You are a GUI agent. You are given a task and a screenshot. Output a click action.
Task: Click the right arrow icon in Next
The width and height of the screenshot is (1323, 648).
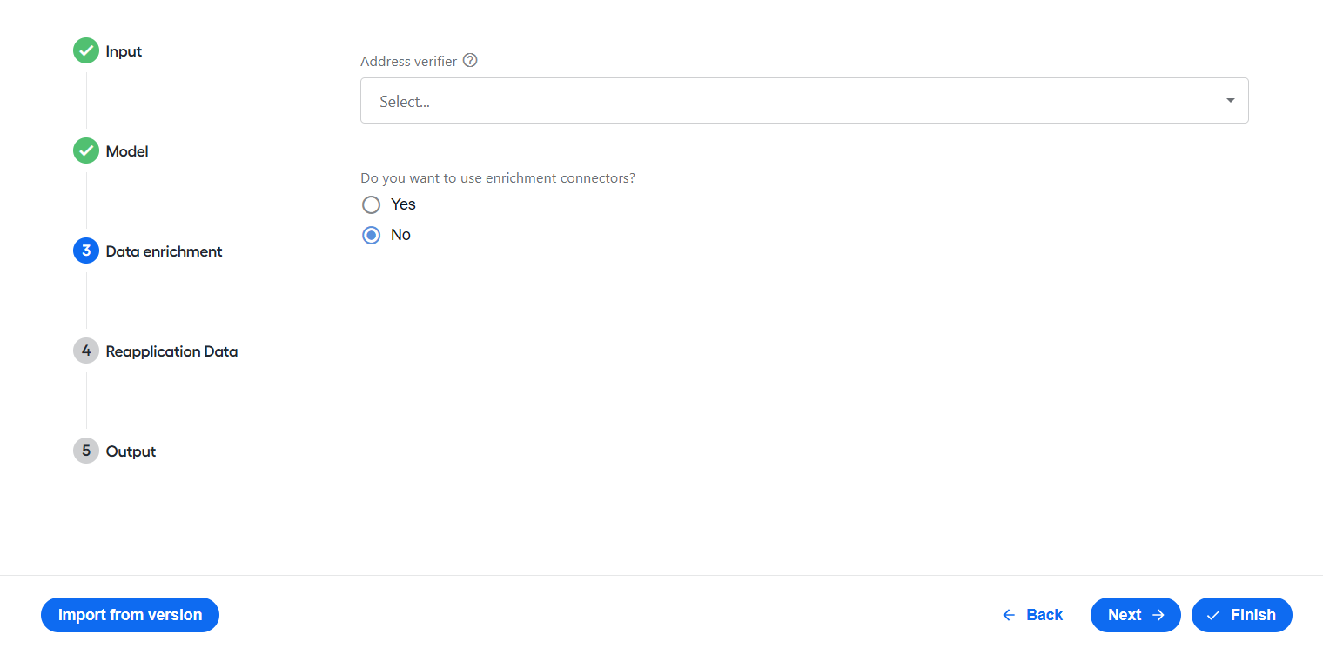tap(1158, 615)
